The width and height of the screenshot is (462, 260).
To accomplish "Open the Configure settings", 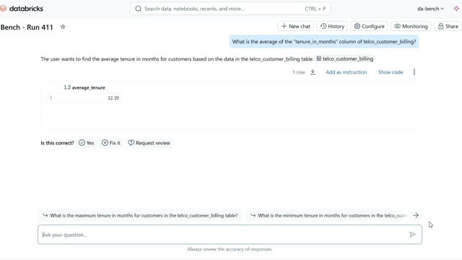I will [x=369, y=26].
